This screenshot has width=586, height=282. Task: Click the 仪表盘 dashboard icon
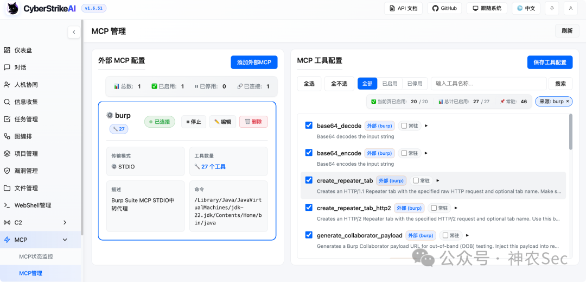pos(7,50)
